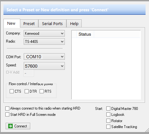
Task: Click the Status column header
Action: (x=85, y=34)
